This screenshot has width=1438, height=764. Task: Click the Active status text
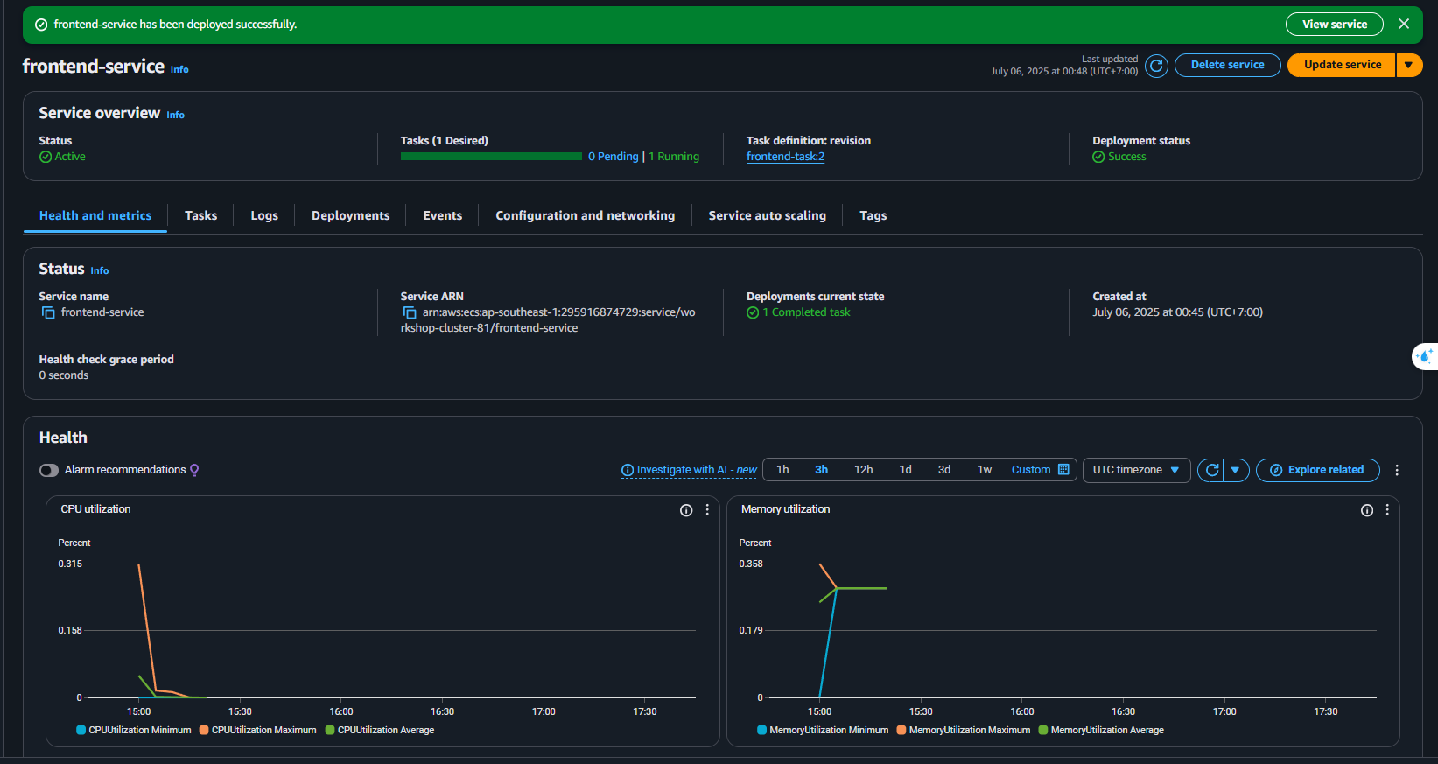[70, 157]
